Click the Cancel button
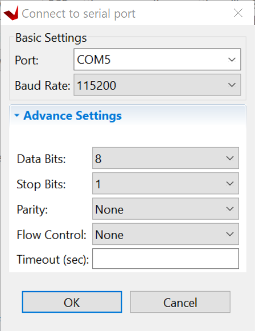 pos(180,302)
